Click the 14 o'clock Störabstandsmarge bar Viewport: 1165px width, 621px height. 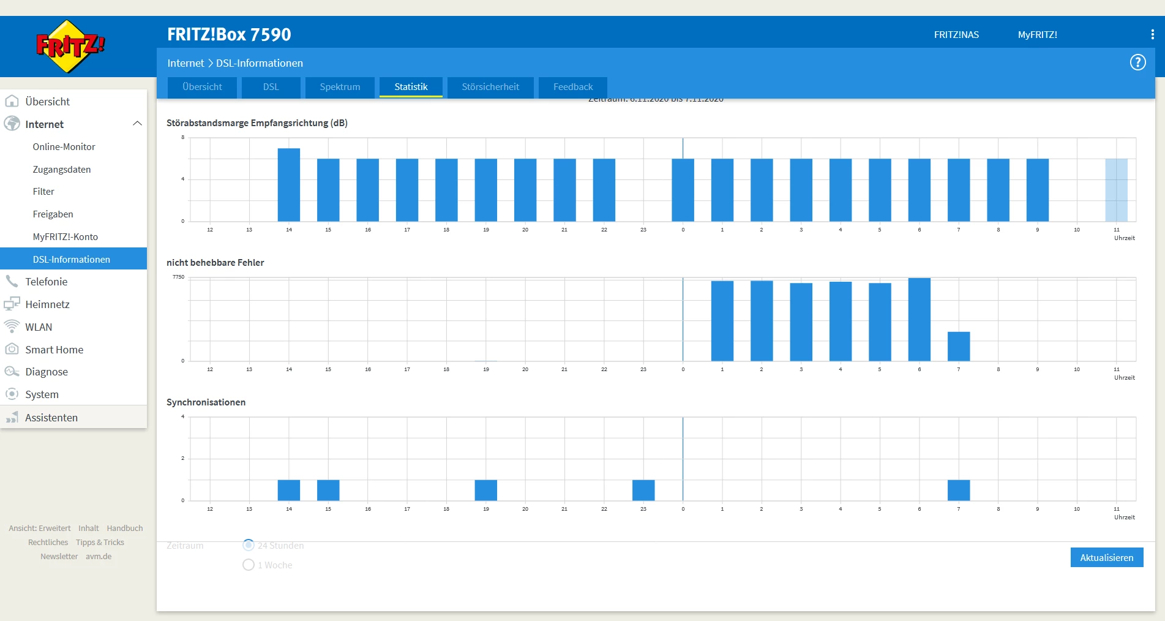pyautogui.click(x=289, y=185)
